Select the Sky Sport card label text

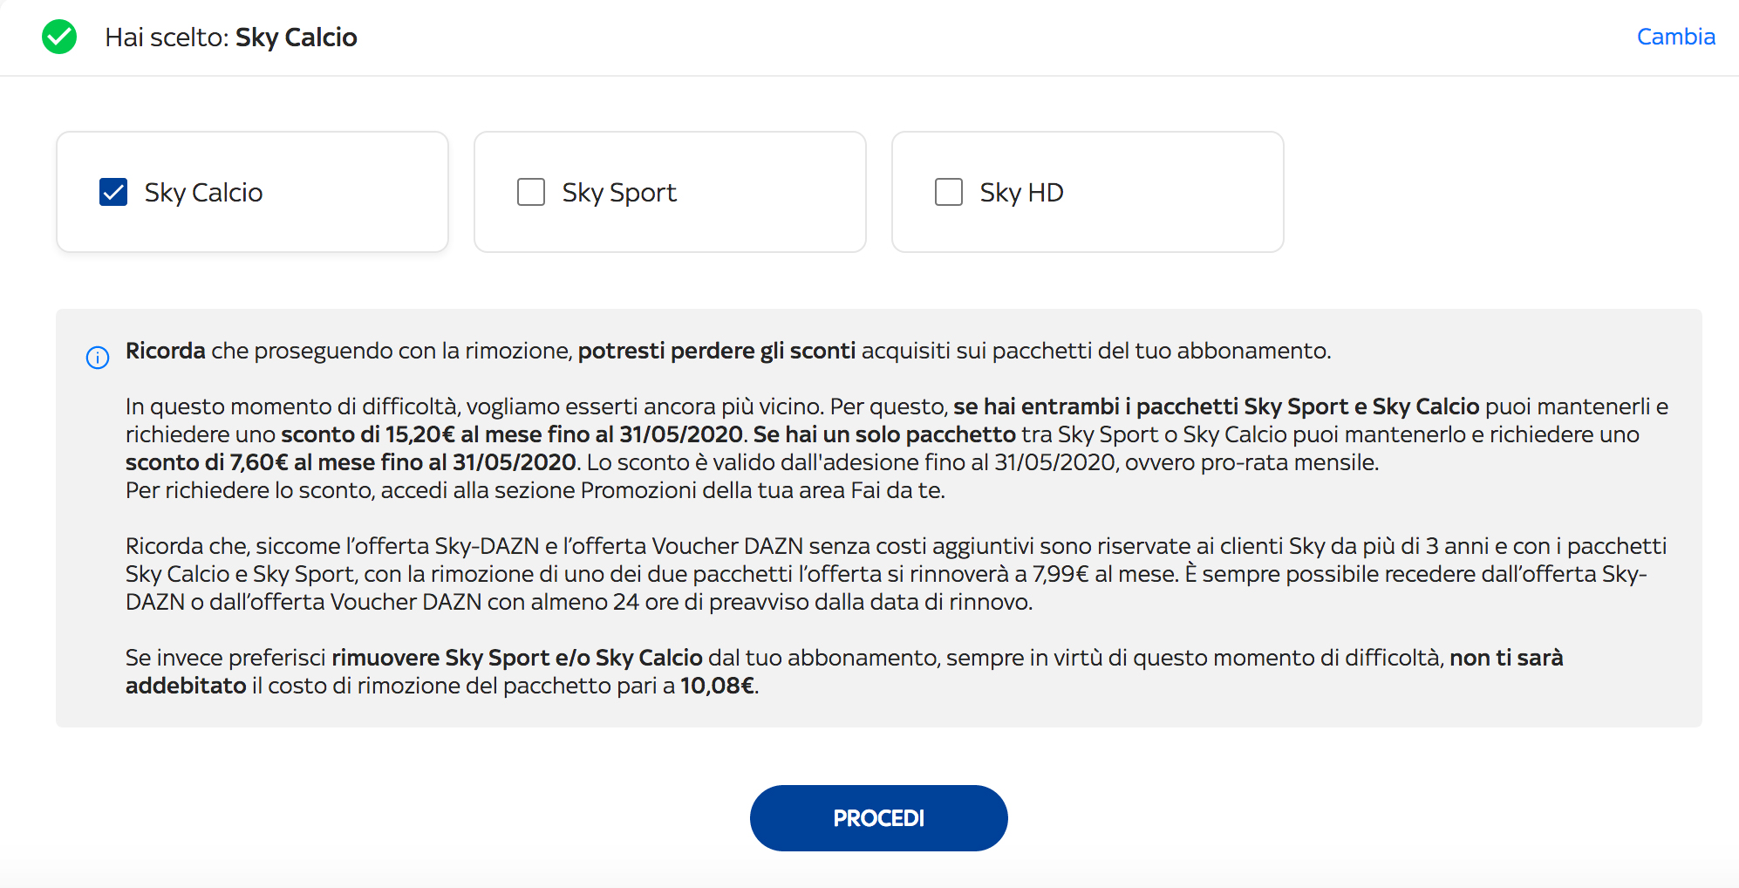click(619, 192)
